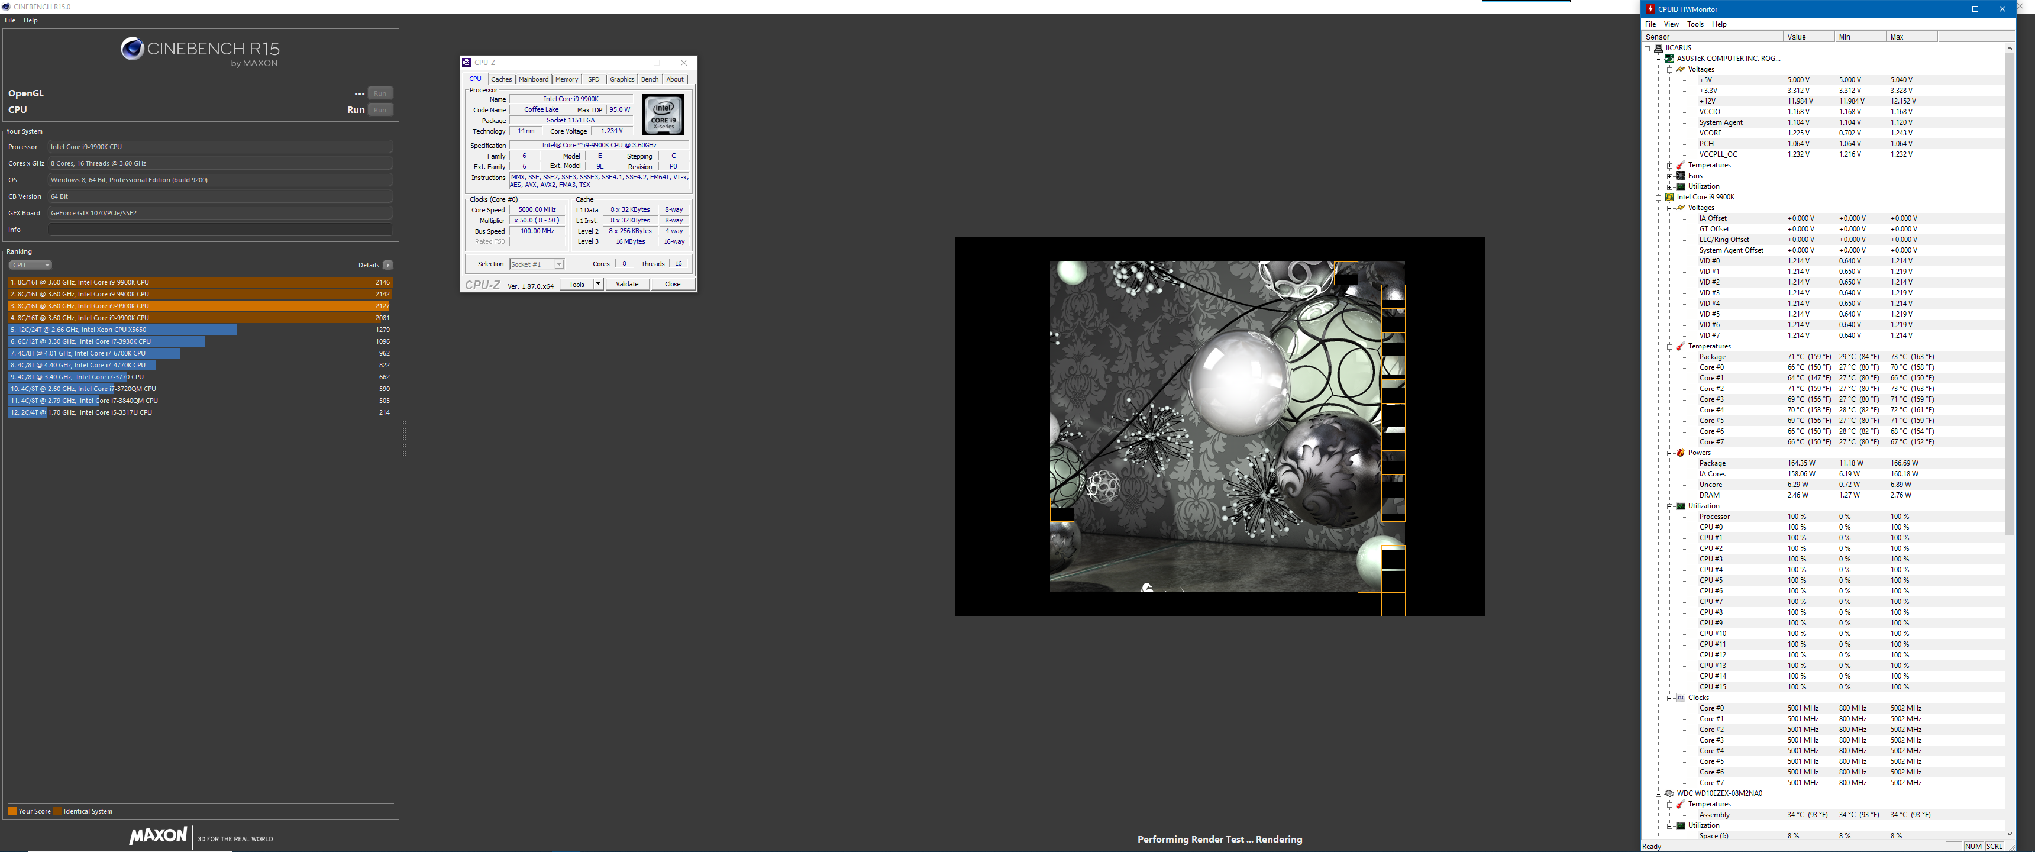Open the Bench tab in CPU-Z
Screen dimensions: 2035x852
[650, 79]
